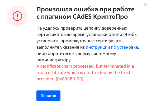151x105 pixels.
Task: Click the line либо обратитесь к своему системному
Action: [76, 54]
